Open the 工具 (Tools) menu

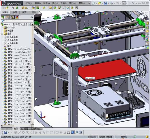click(x=63, y=3)
